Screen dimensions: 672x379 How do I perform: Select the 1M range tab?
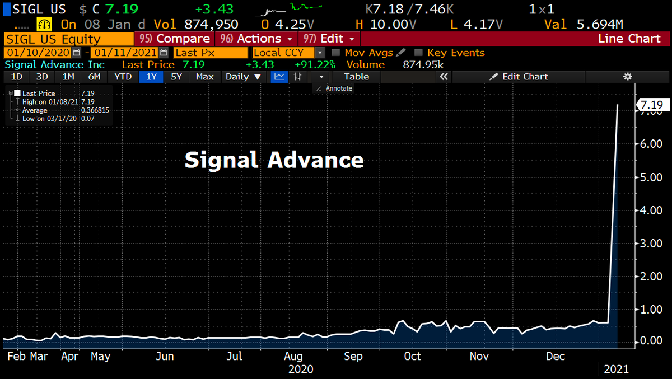tap(68, 77)
